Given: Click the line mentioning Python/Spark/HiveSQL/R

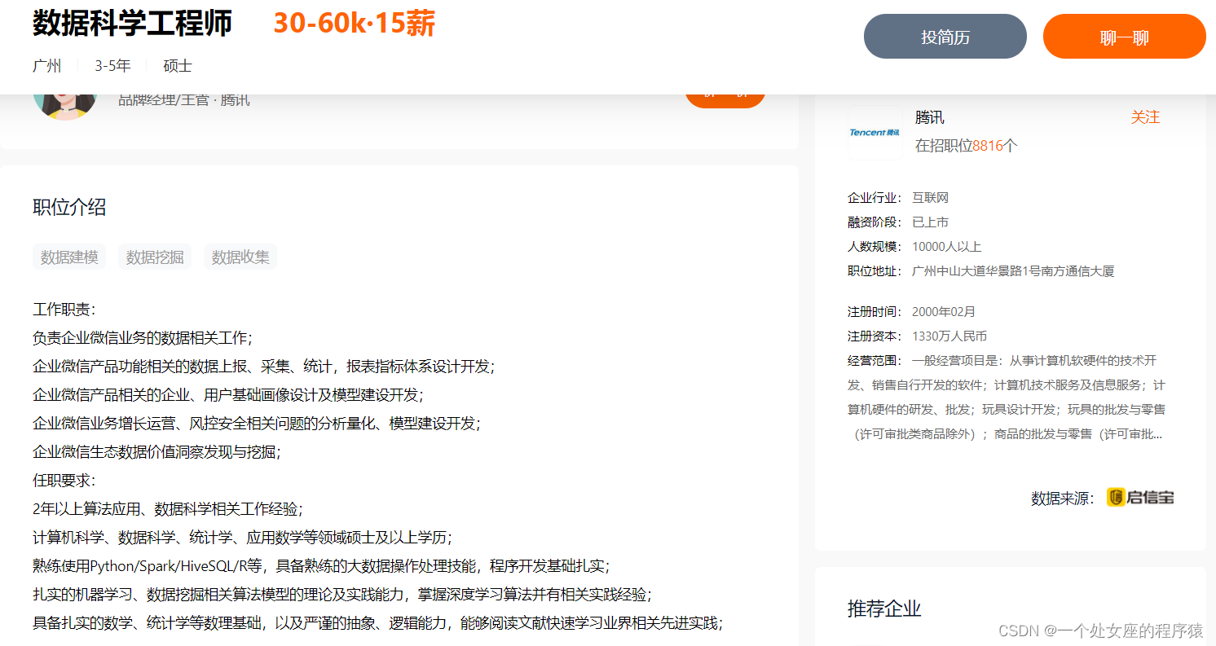Looking at the screenshot, I should (321, 566).
